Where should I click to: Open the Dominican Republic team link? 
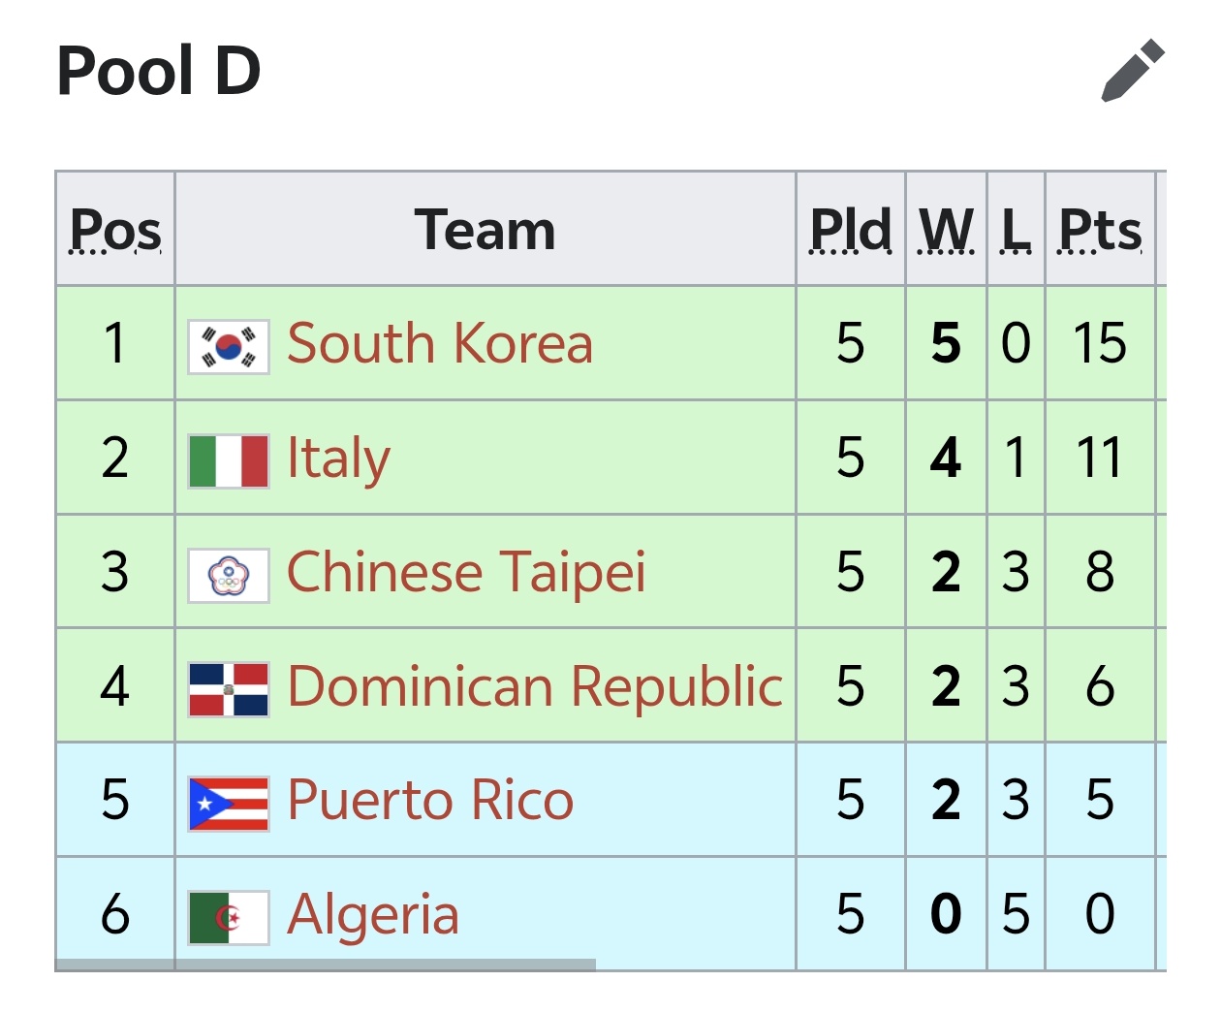(x=535, y=686)
